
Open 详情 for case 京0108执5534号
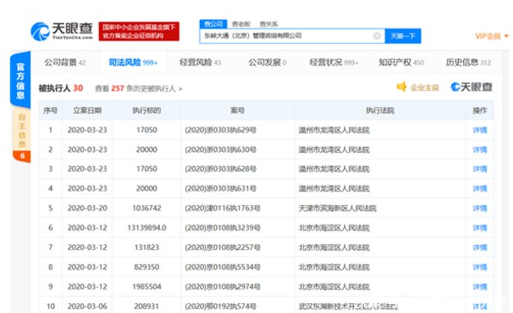click(479, 267)
